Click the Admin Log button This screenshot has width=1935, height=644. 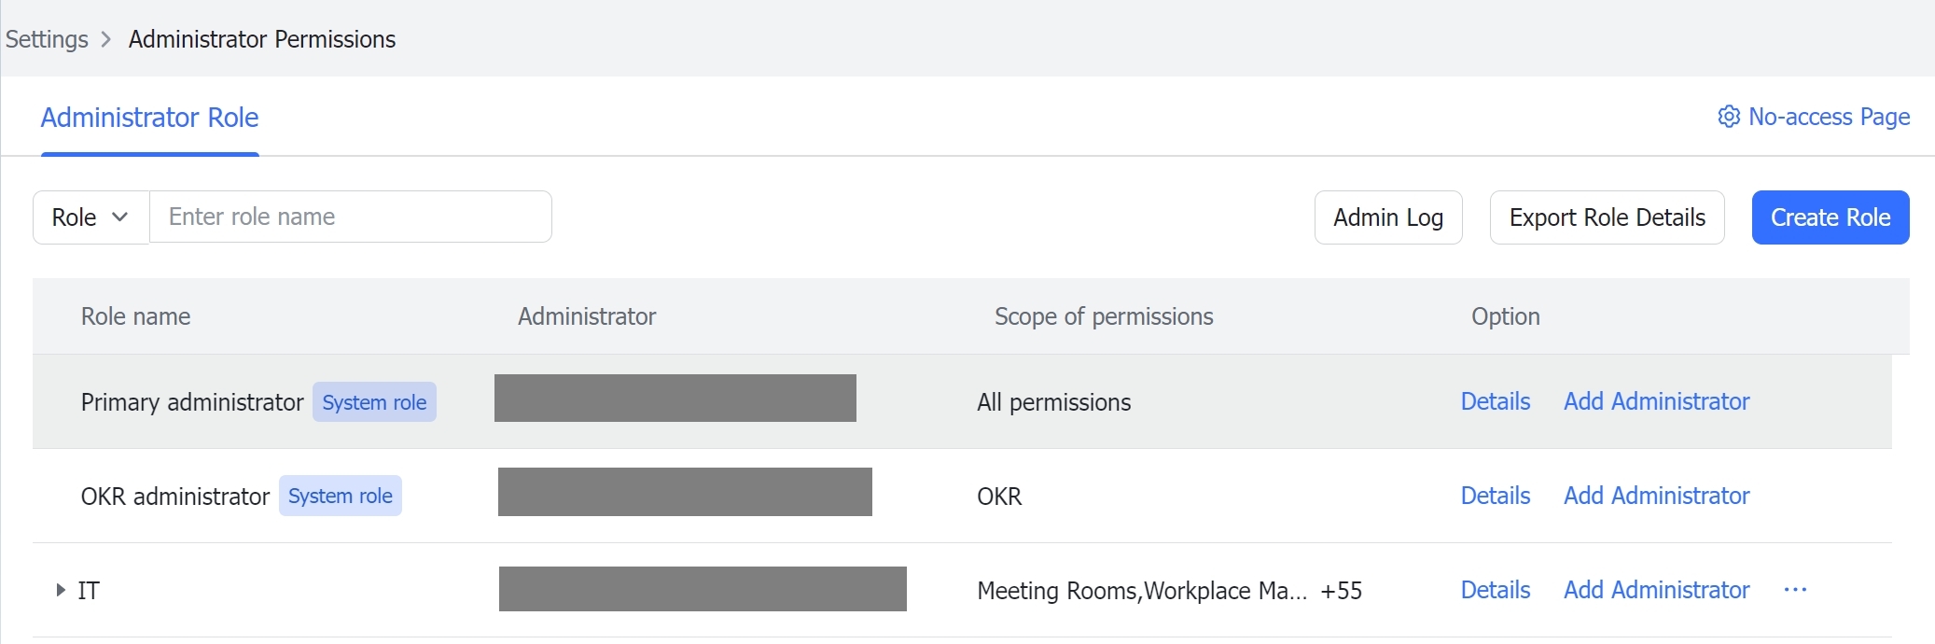click(1388, 217)
